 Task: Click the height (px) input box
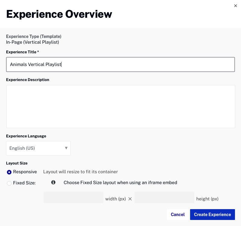point(164,197)
